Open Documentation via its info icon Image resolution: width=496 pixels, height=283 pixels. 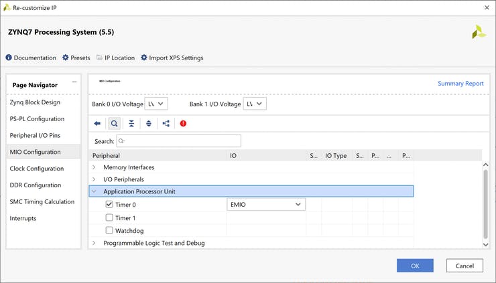click(x=9, y=58)
